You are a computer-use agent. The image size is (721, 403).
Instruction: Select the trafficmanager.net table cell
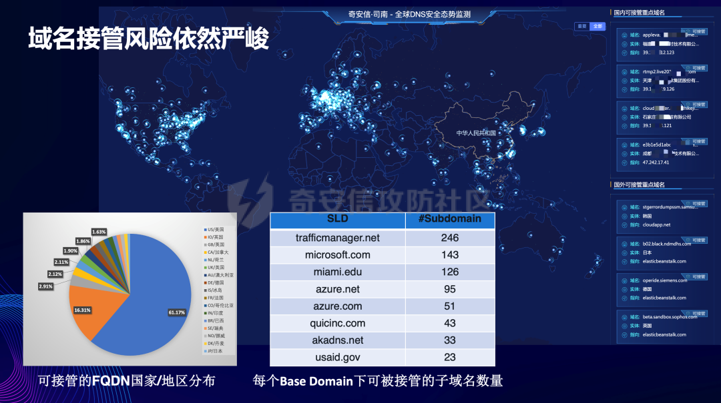[338, 238]
